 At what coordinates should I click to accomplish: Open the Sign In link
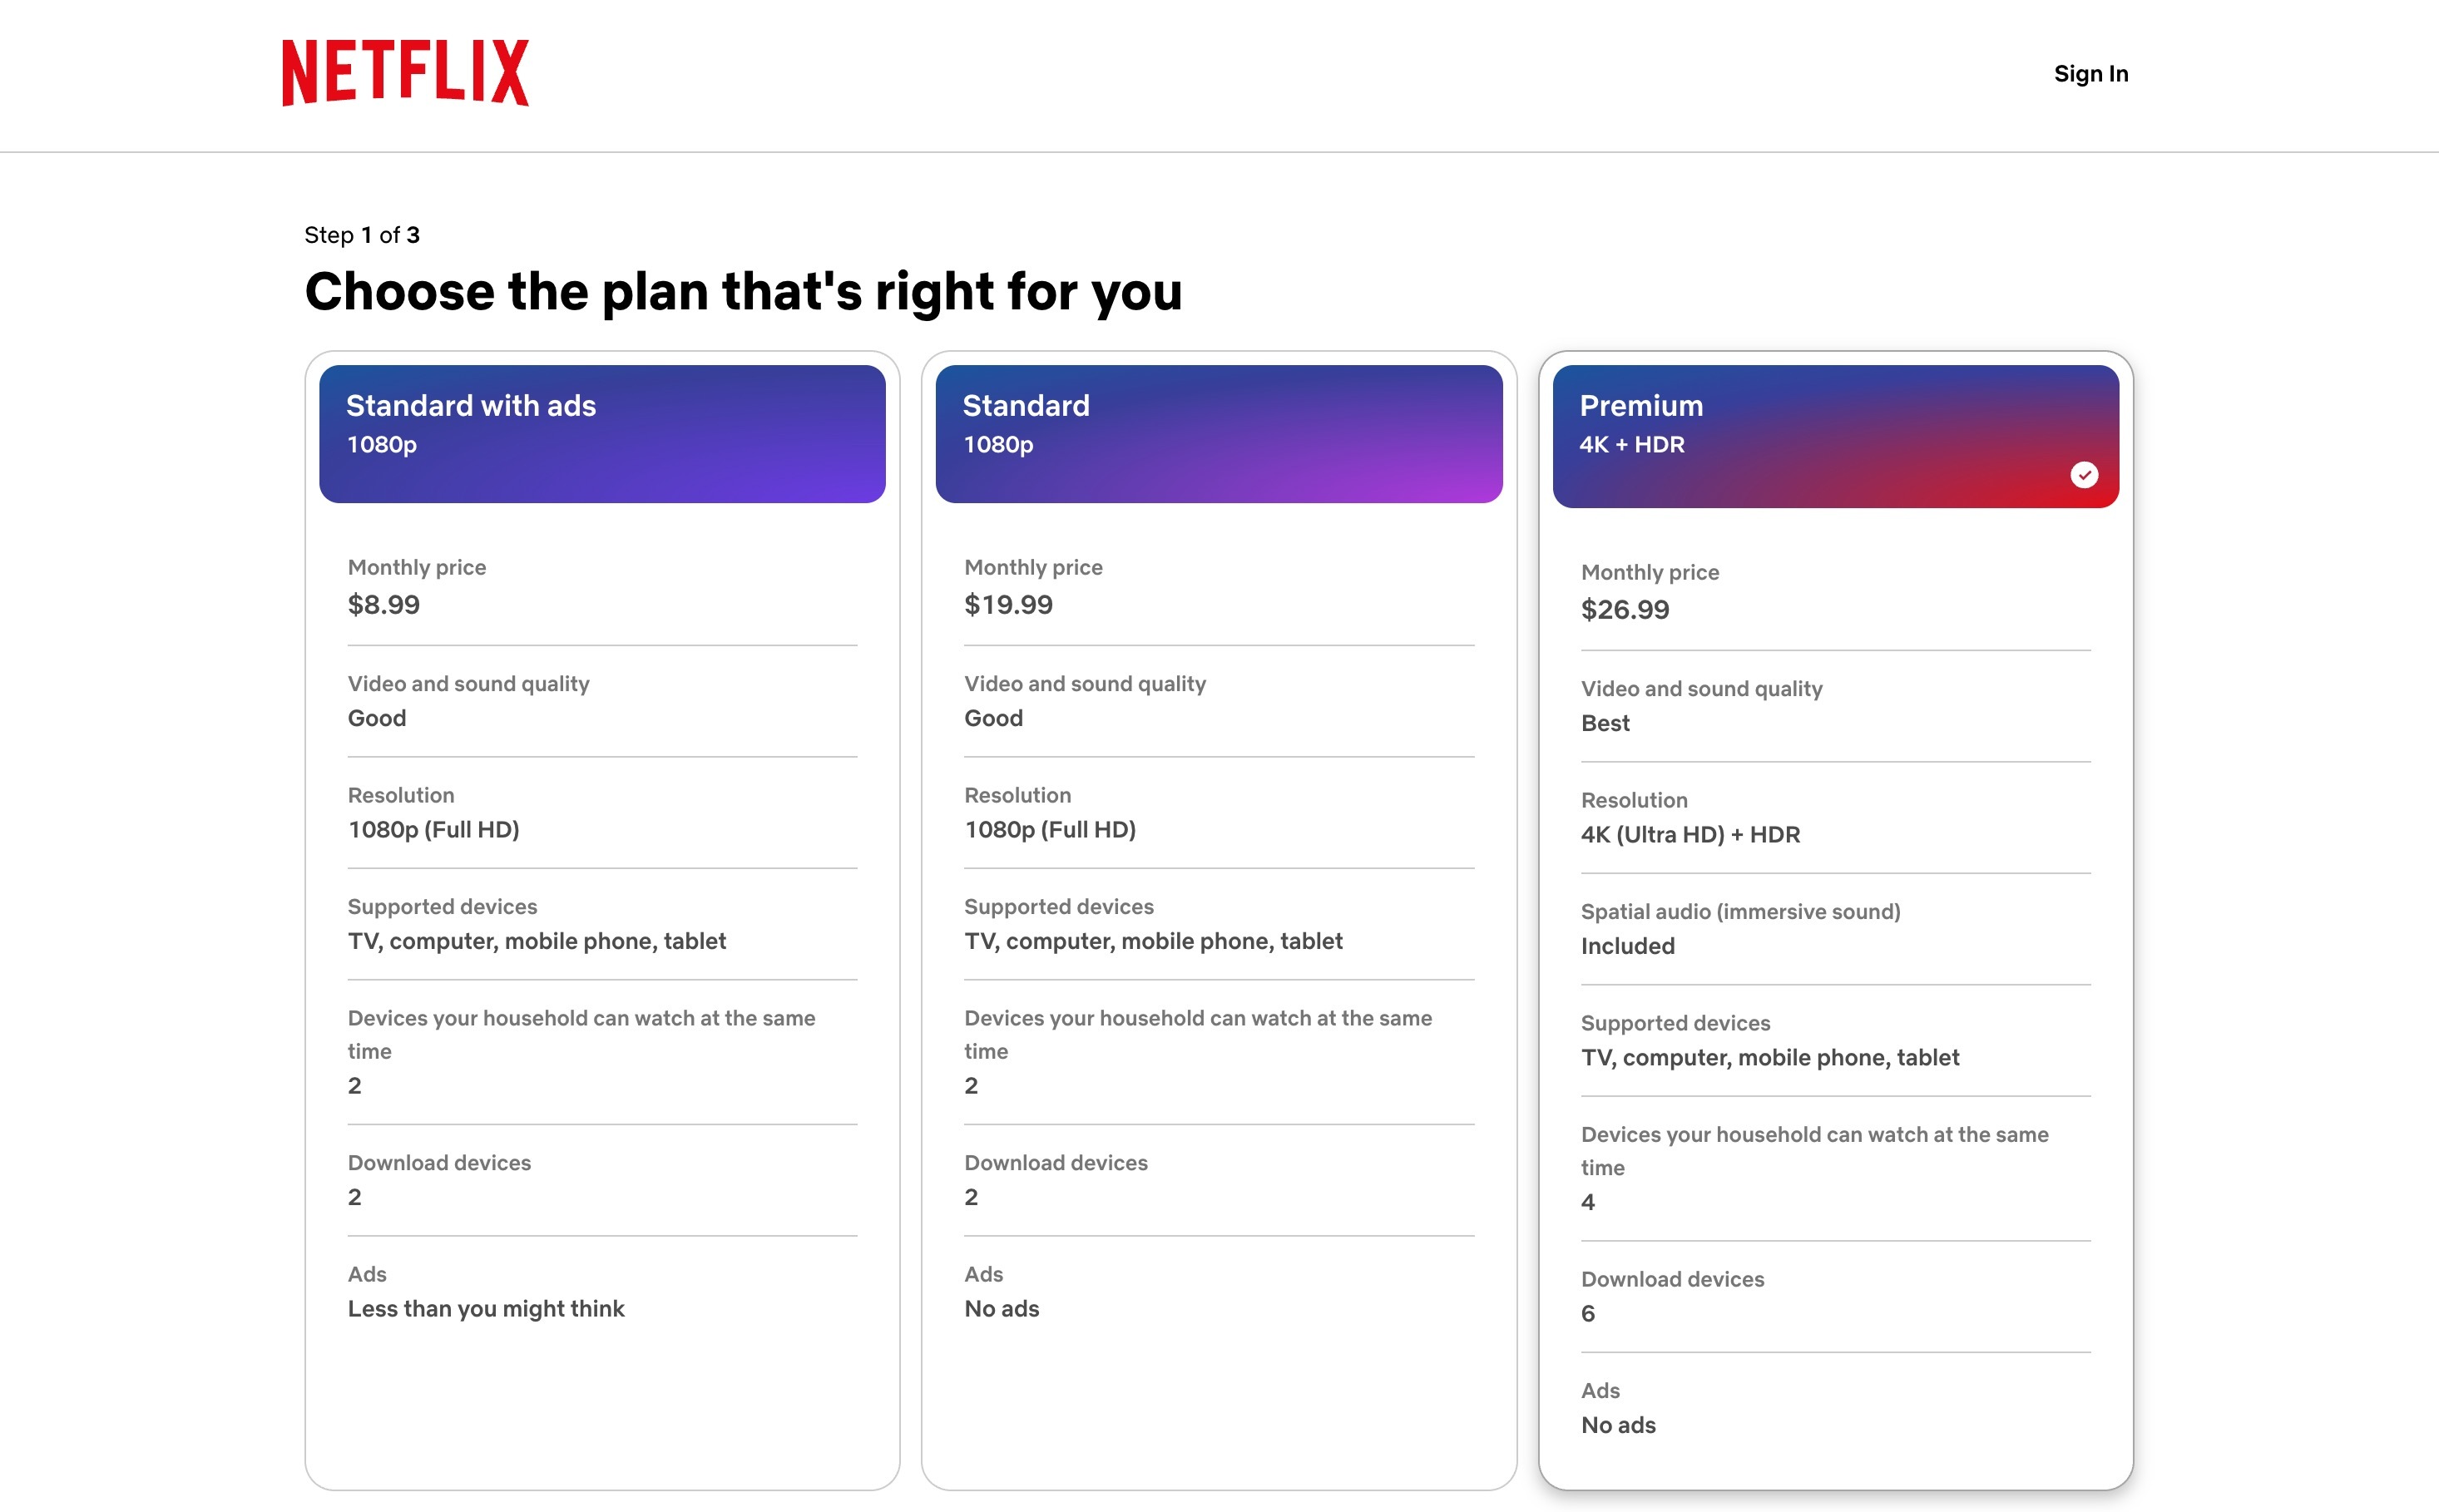(2090, 74)
